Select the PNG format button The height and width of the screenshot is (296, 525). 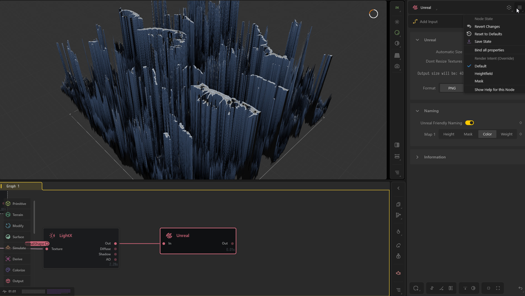(452, 88)
